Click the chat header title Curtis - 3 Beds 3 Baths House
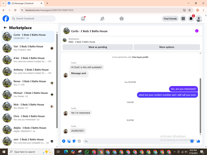The width and height of the screenshot is (207, 155). click(x=89, y=31)
